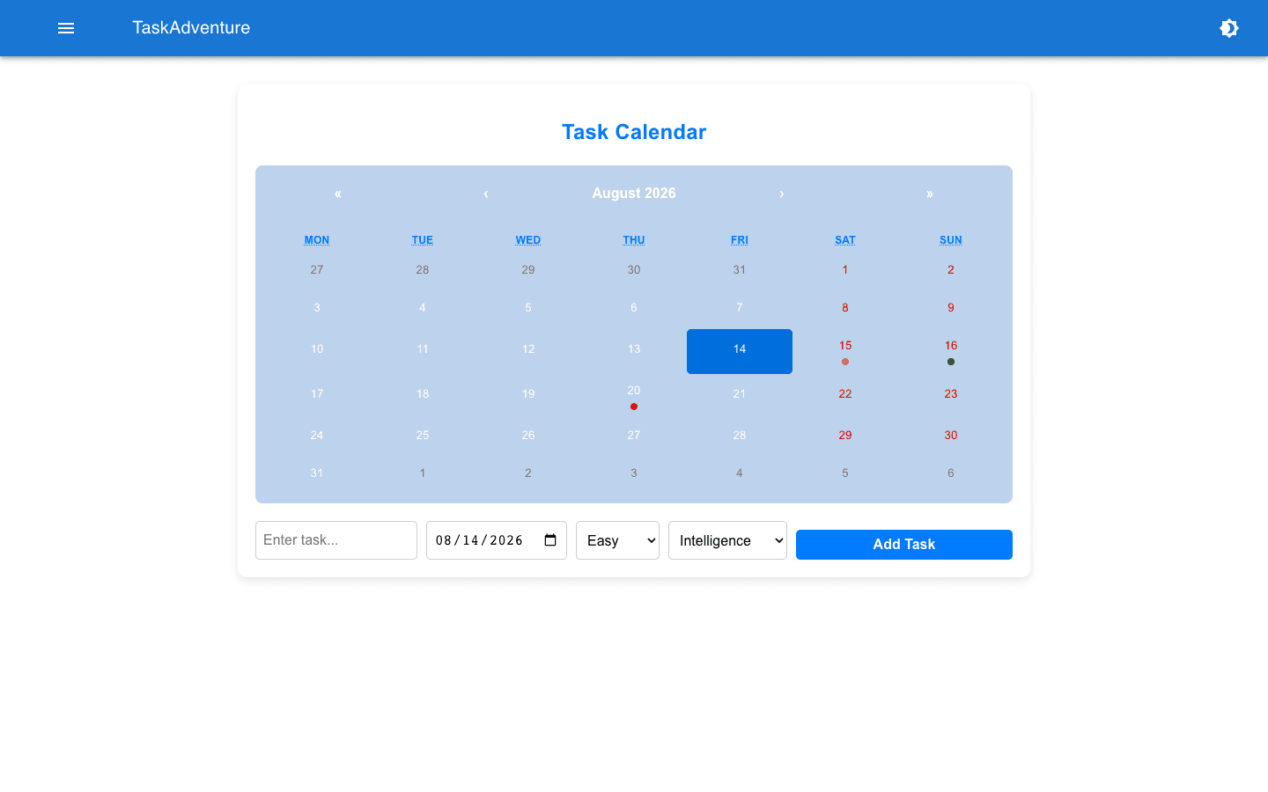This screenshot has width=1268, height=792.
Task: Select September 6 in the last row
Action: tap(951, 473)
